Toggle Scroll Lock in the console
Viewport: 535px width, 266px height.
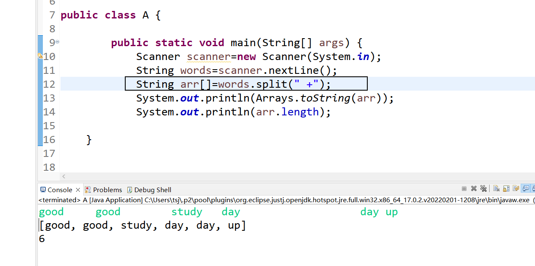pyautogui.click(x=506, y=189)
